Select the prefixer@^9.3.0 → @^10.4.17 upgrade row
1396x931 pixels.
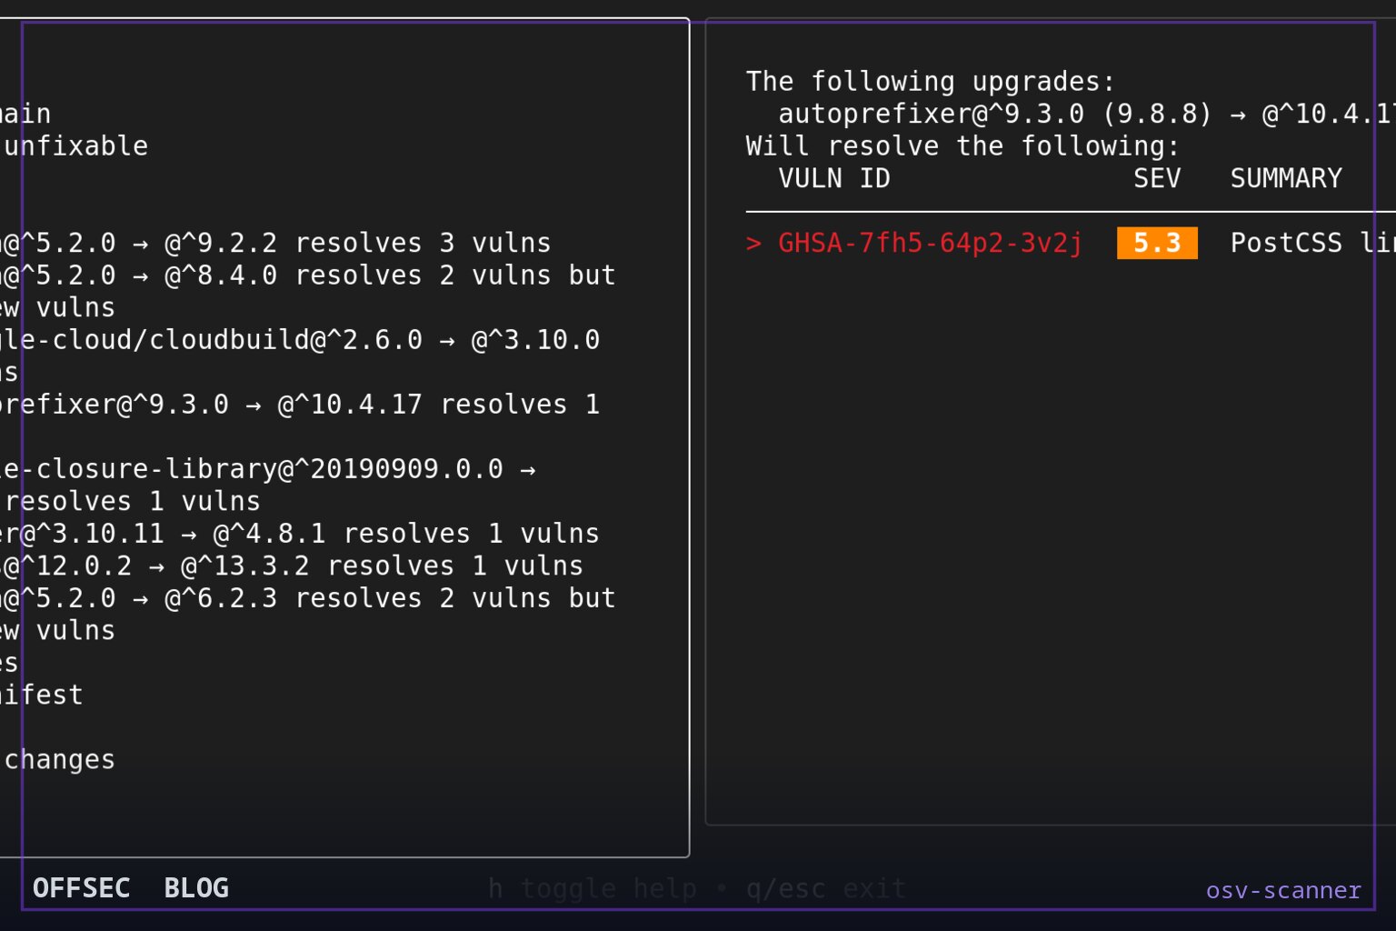click(300, 405)
